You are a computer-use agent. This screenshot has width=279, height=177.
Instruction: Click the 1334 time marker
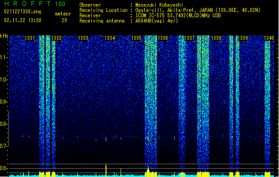110,38
